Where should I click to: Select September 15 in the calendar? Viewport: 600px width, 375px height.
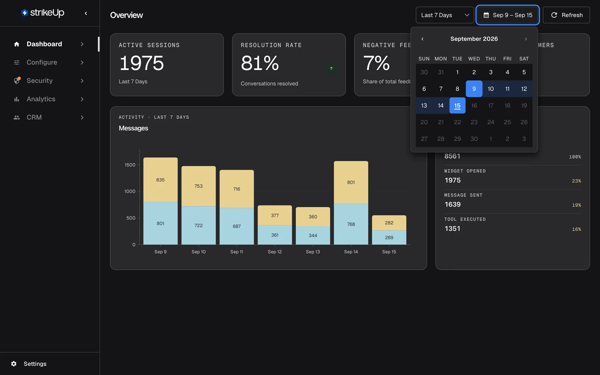457,105
